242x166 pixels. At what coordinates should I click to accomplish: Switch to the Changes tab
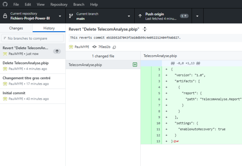(16, 28)
